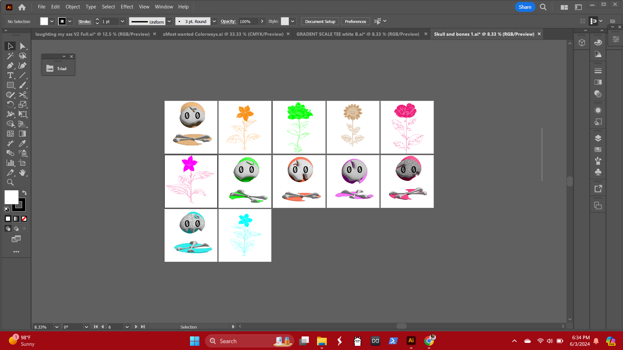Swap fill and stroke colors

point(24,193)
